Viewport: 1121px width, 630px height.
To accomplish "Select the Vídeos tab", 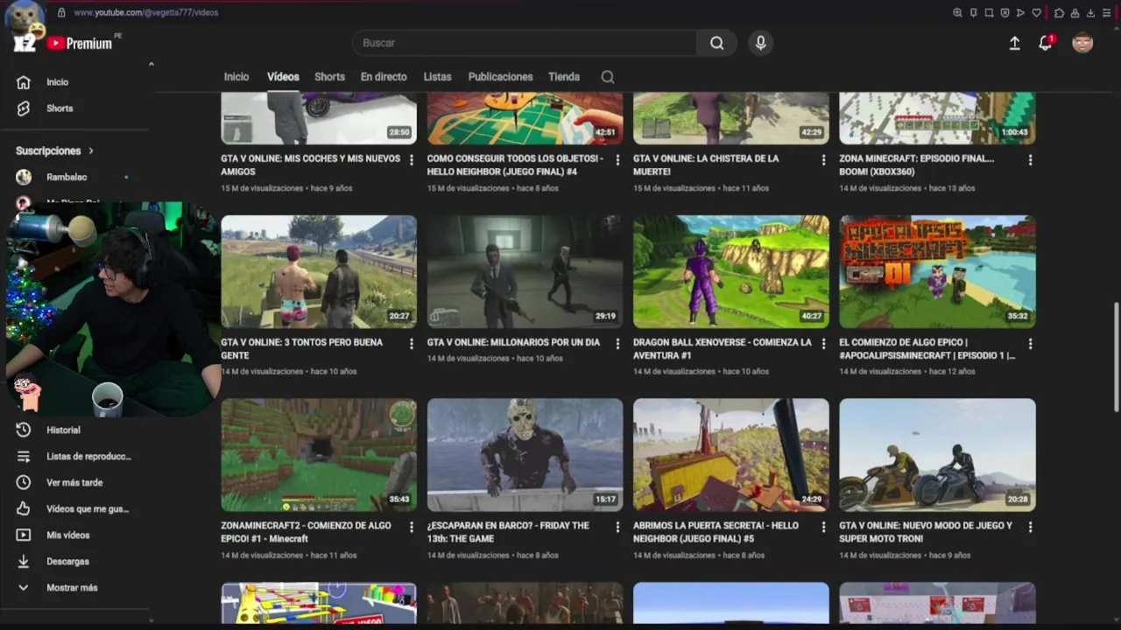I will [x=283, y=77].
